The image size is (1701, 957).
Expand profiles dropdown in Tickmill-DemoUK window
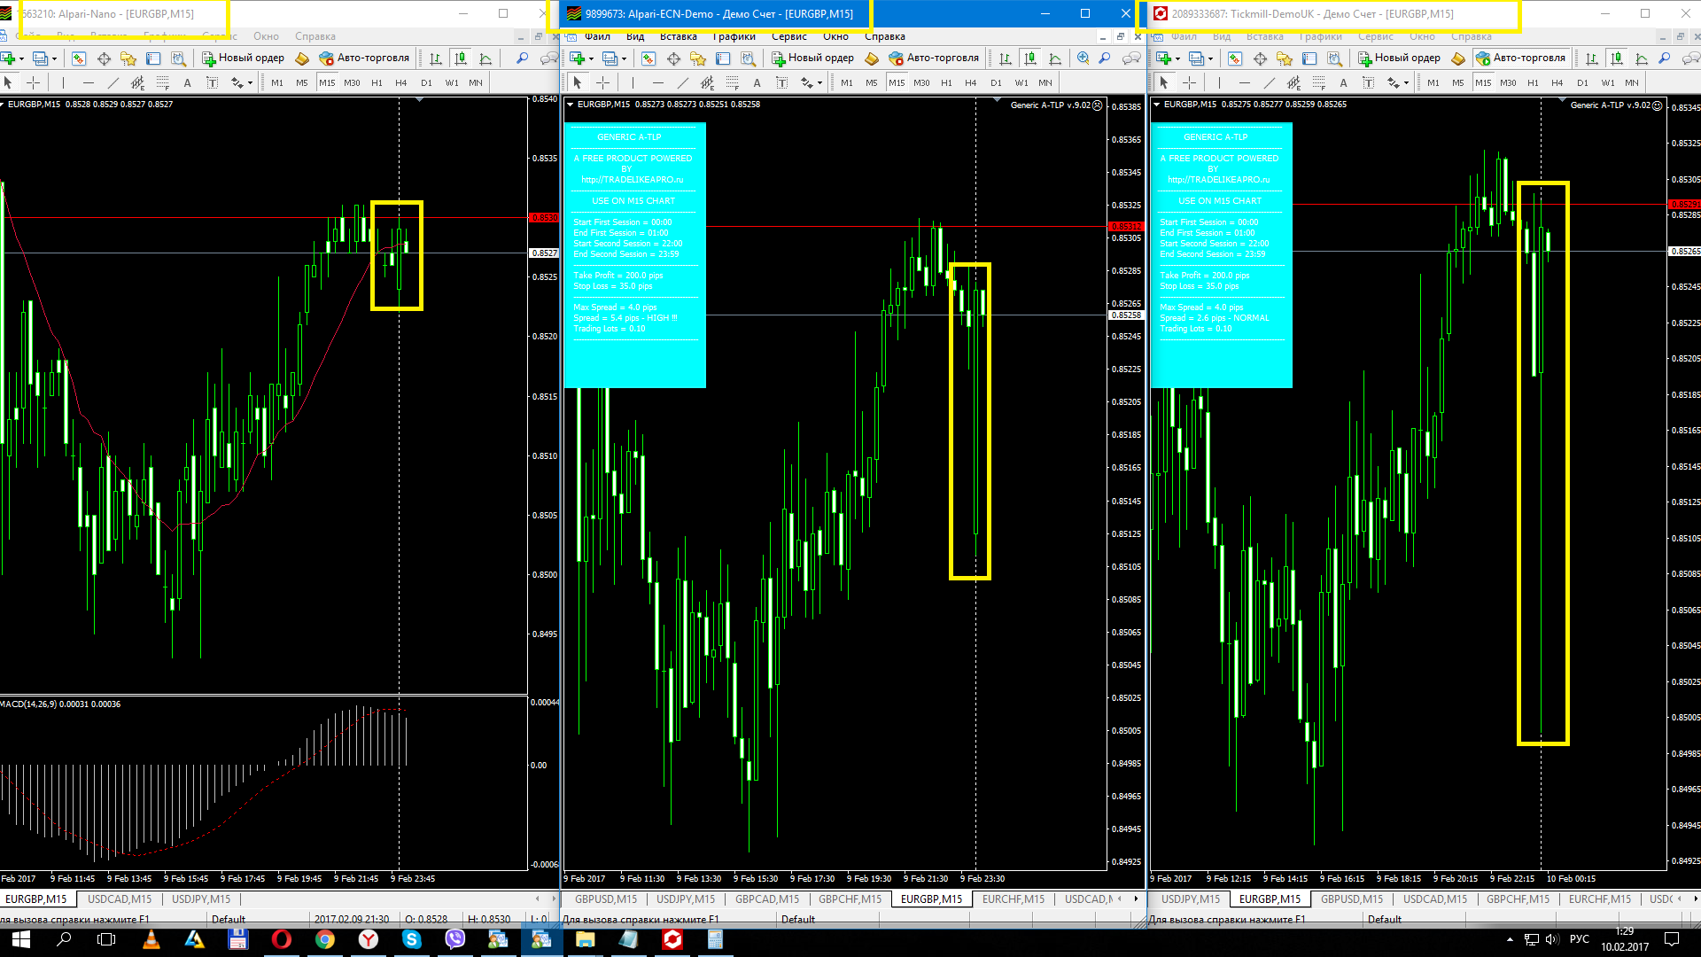click(1210, 58)
